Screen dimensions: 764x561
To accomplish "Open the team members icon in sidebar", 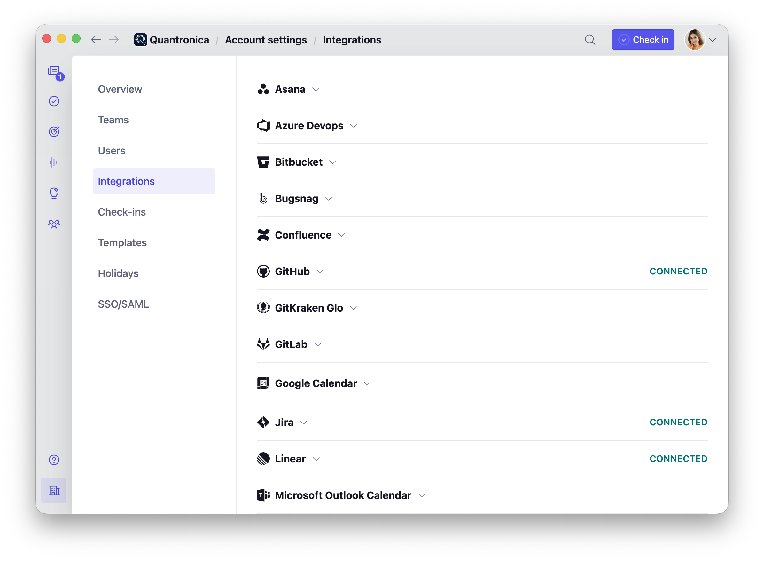I will click(x=54, y=224).
